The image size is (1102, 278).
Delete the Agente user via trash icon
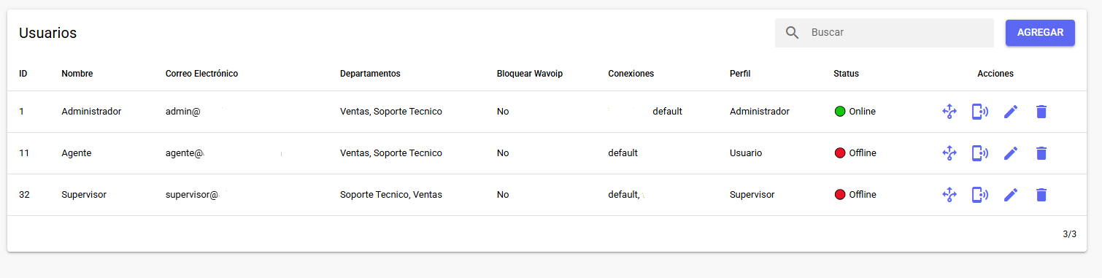(1041, 153)
